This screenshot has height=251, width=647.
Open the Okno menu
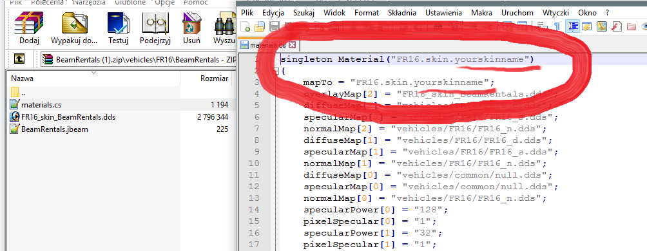click(x=587, y=13)
